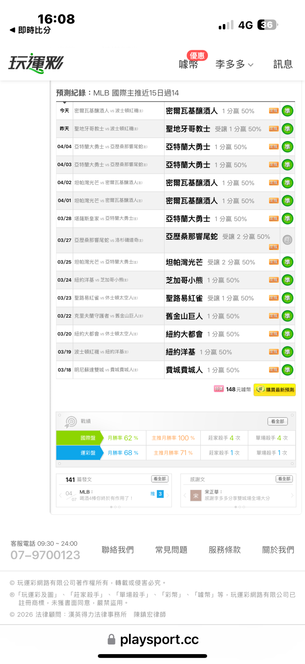Tap playsport.cc address bar
Screen dimensions: 305x664
153,639
